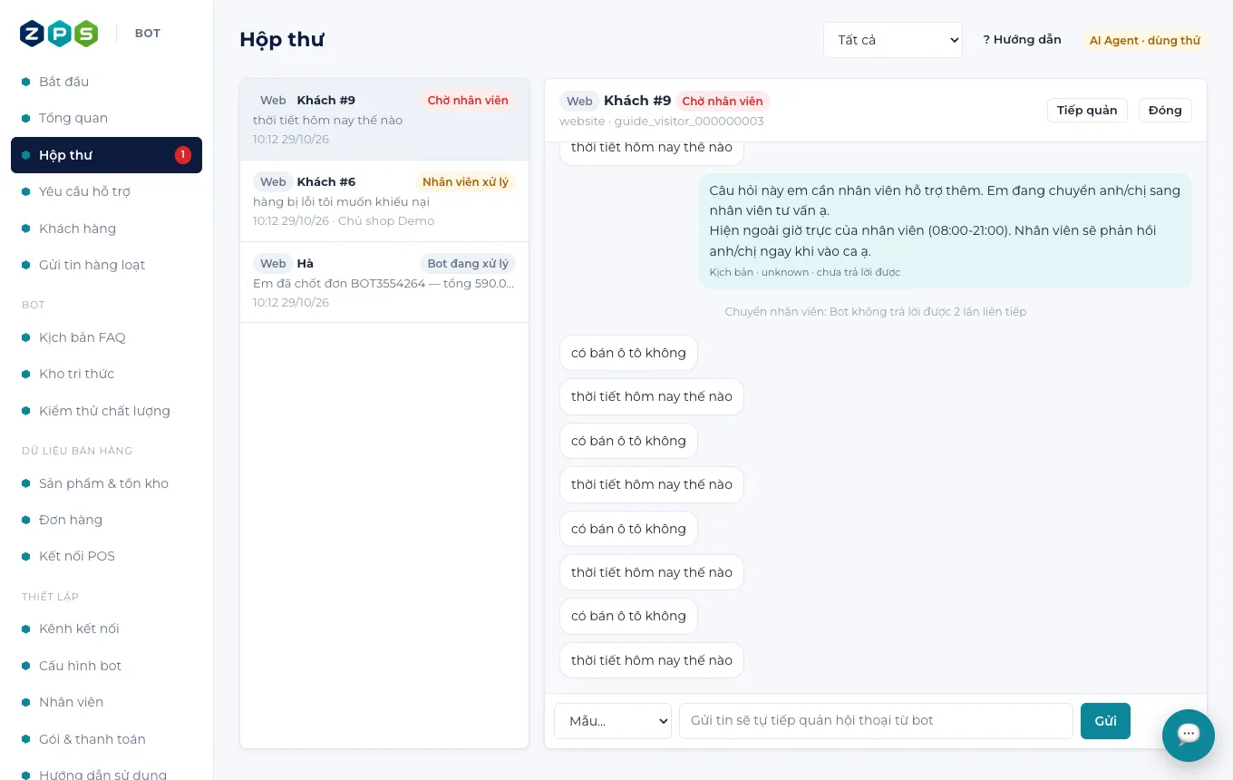Navigate to Đơn hàng
The height and width of the screenshot is (780, 1233).
106,520
